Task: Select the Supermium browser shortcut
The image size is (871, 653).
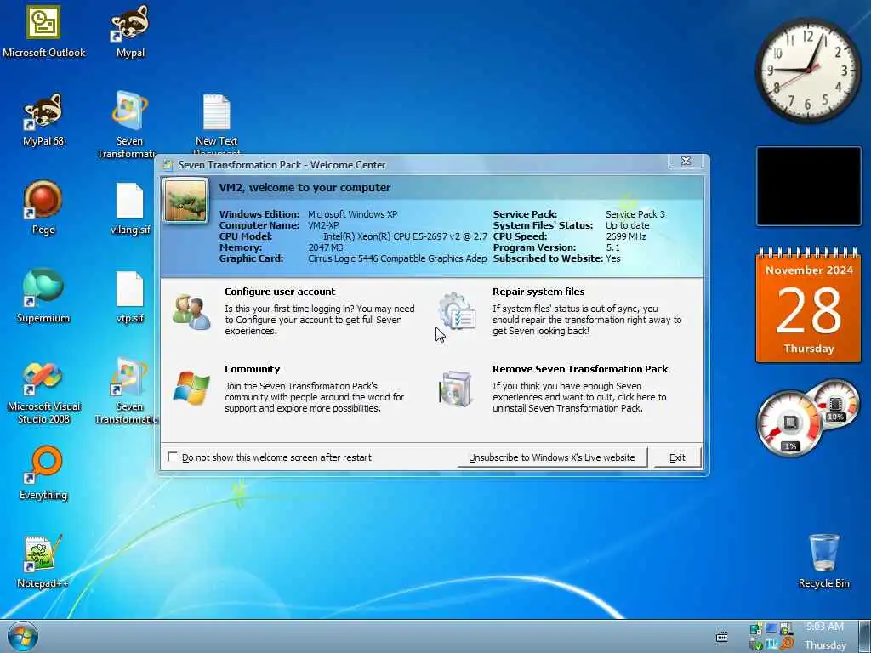Action: 43,296
